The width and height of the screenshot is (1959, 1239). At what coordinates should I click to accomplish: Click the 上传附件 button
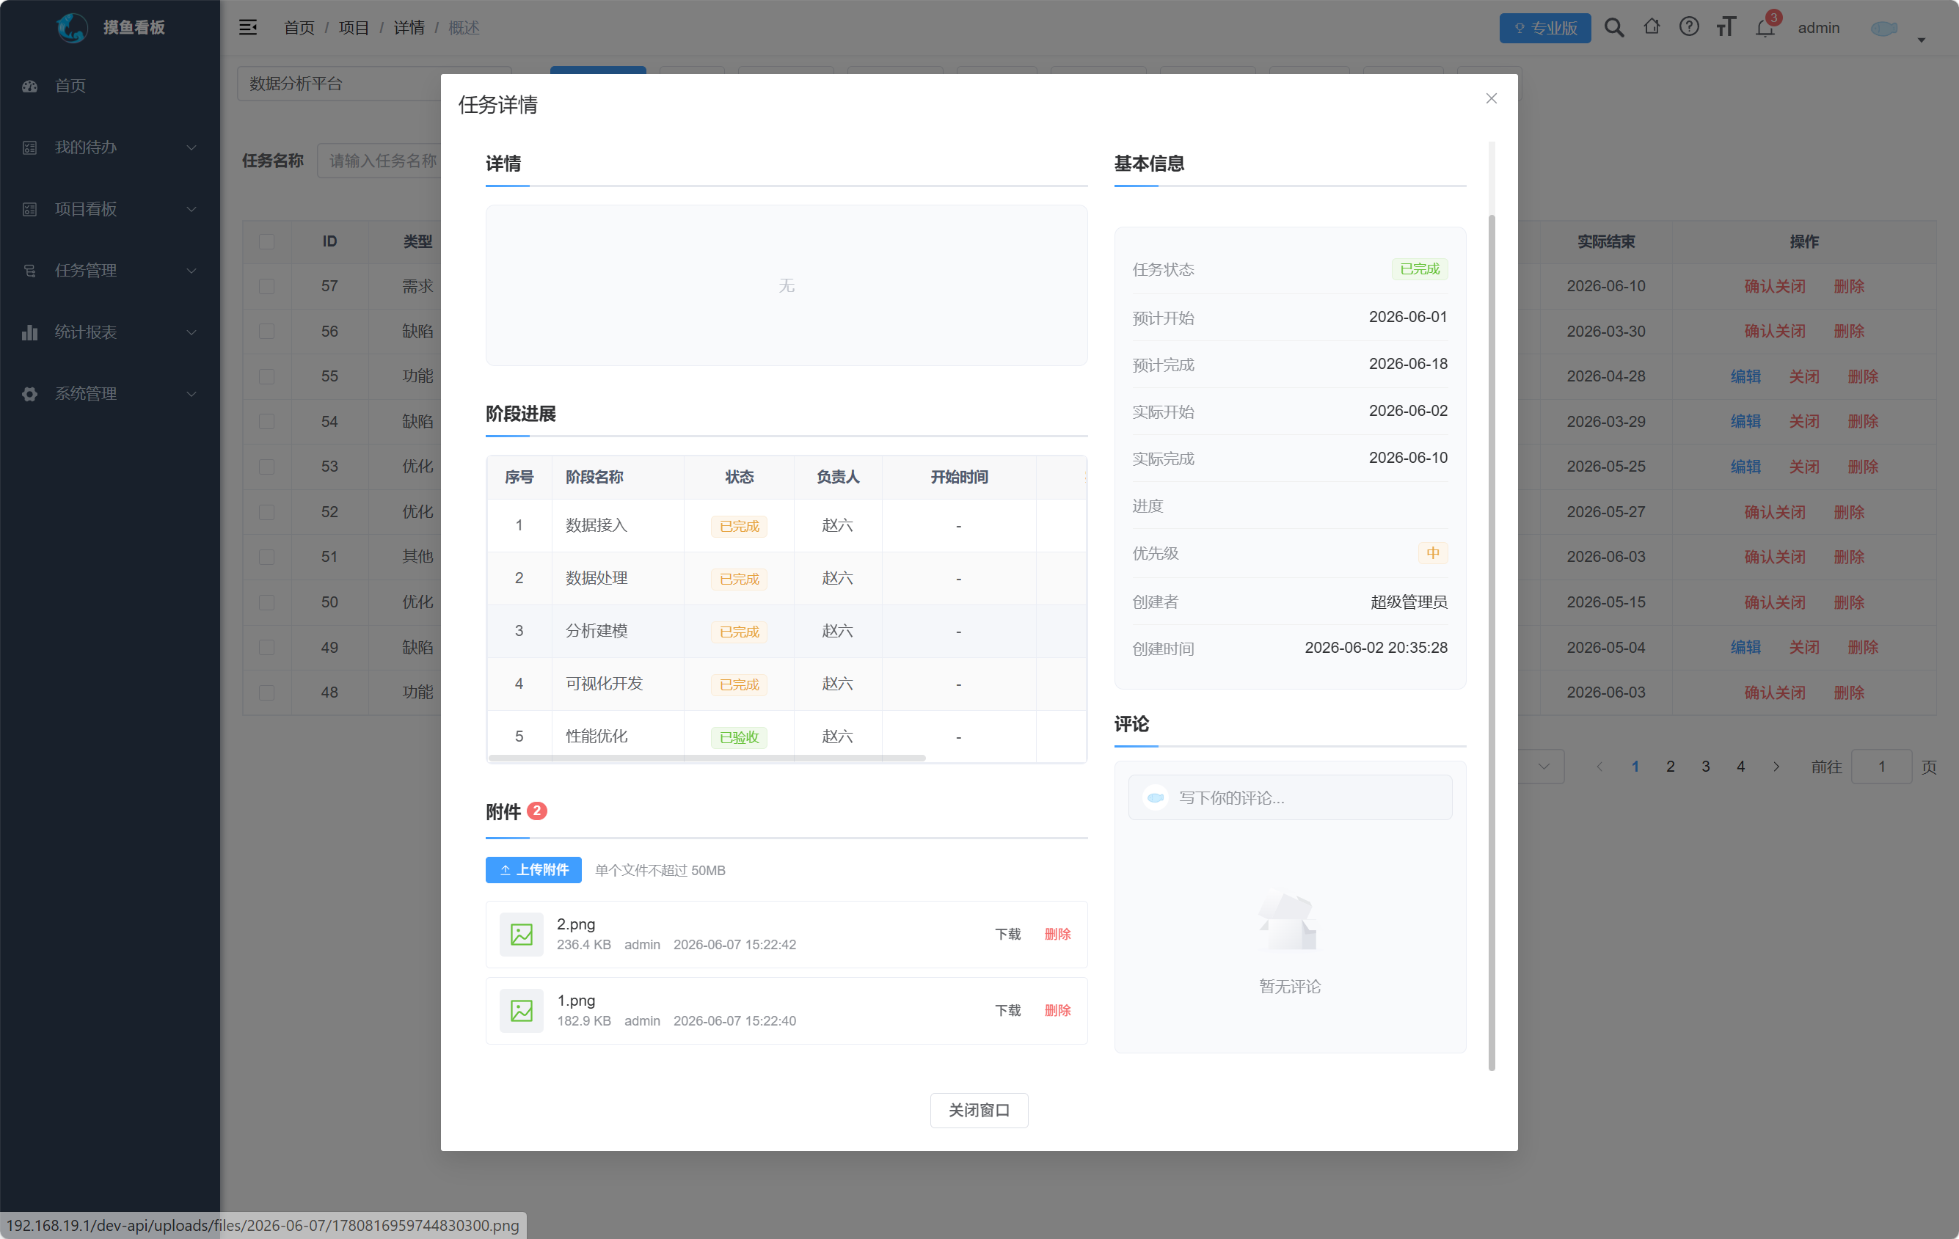click(533, 870)
